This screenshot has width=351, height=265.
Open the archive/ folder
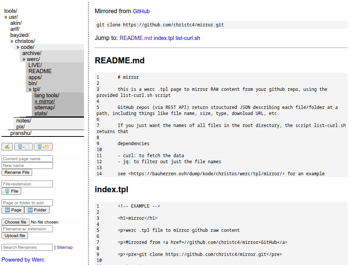point(32,53)
